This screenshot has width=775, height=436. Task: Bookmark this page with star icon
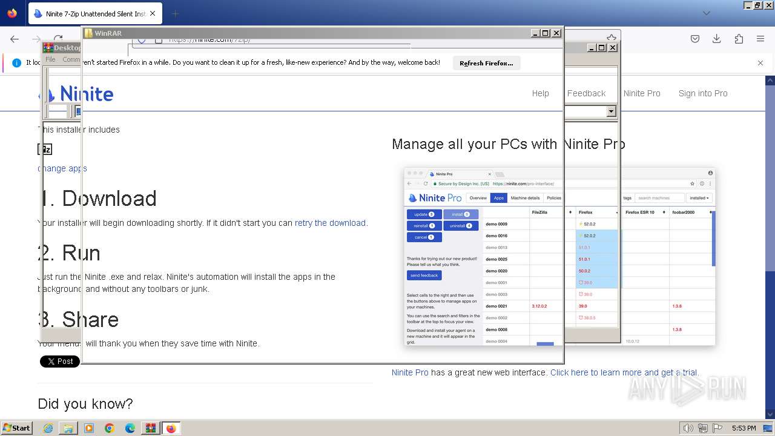pos(612,38)
